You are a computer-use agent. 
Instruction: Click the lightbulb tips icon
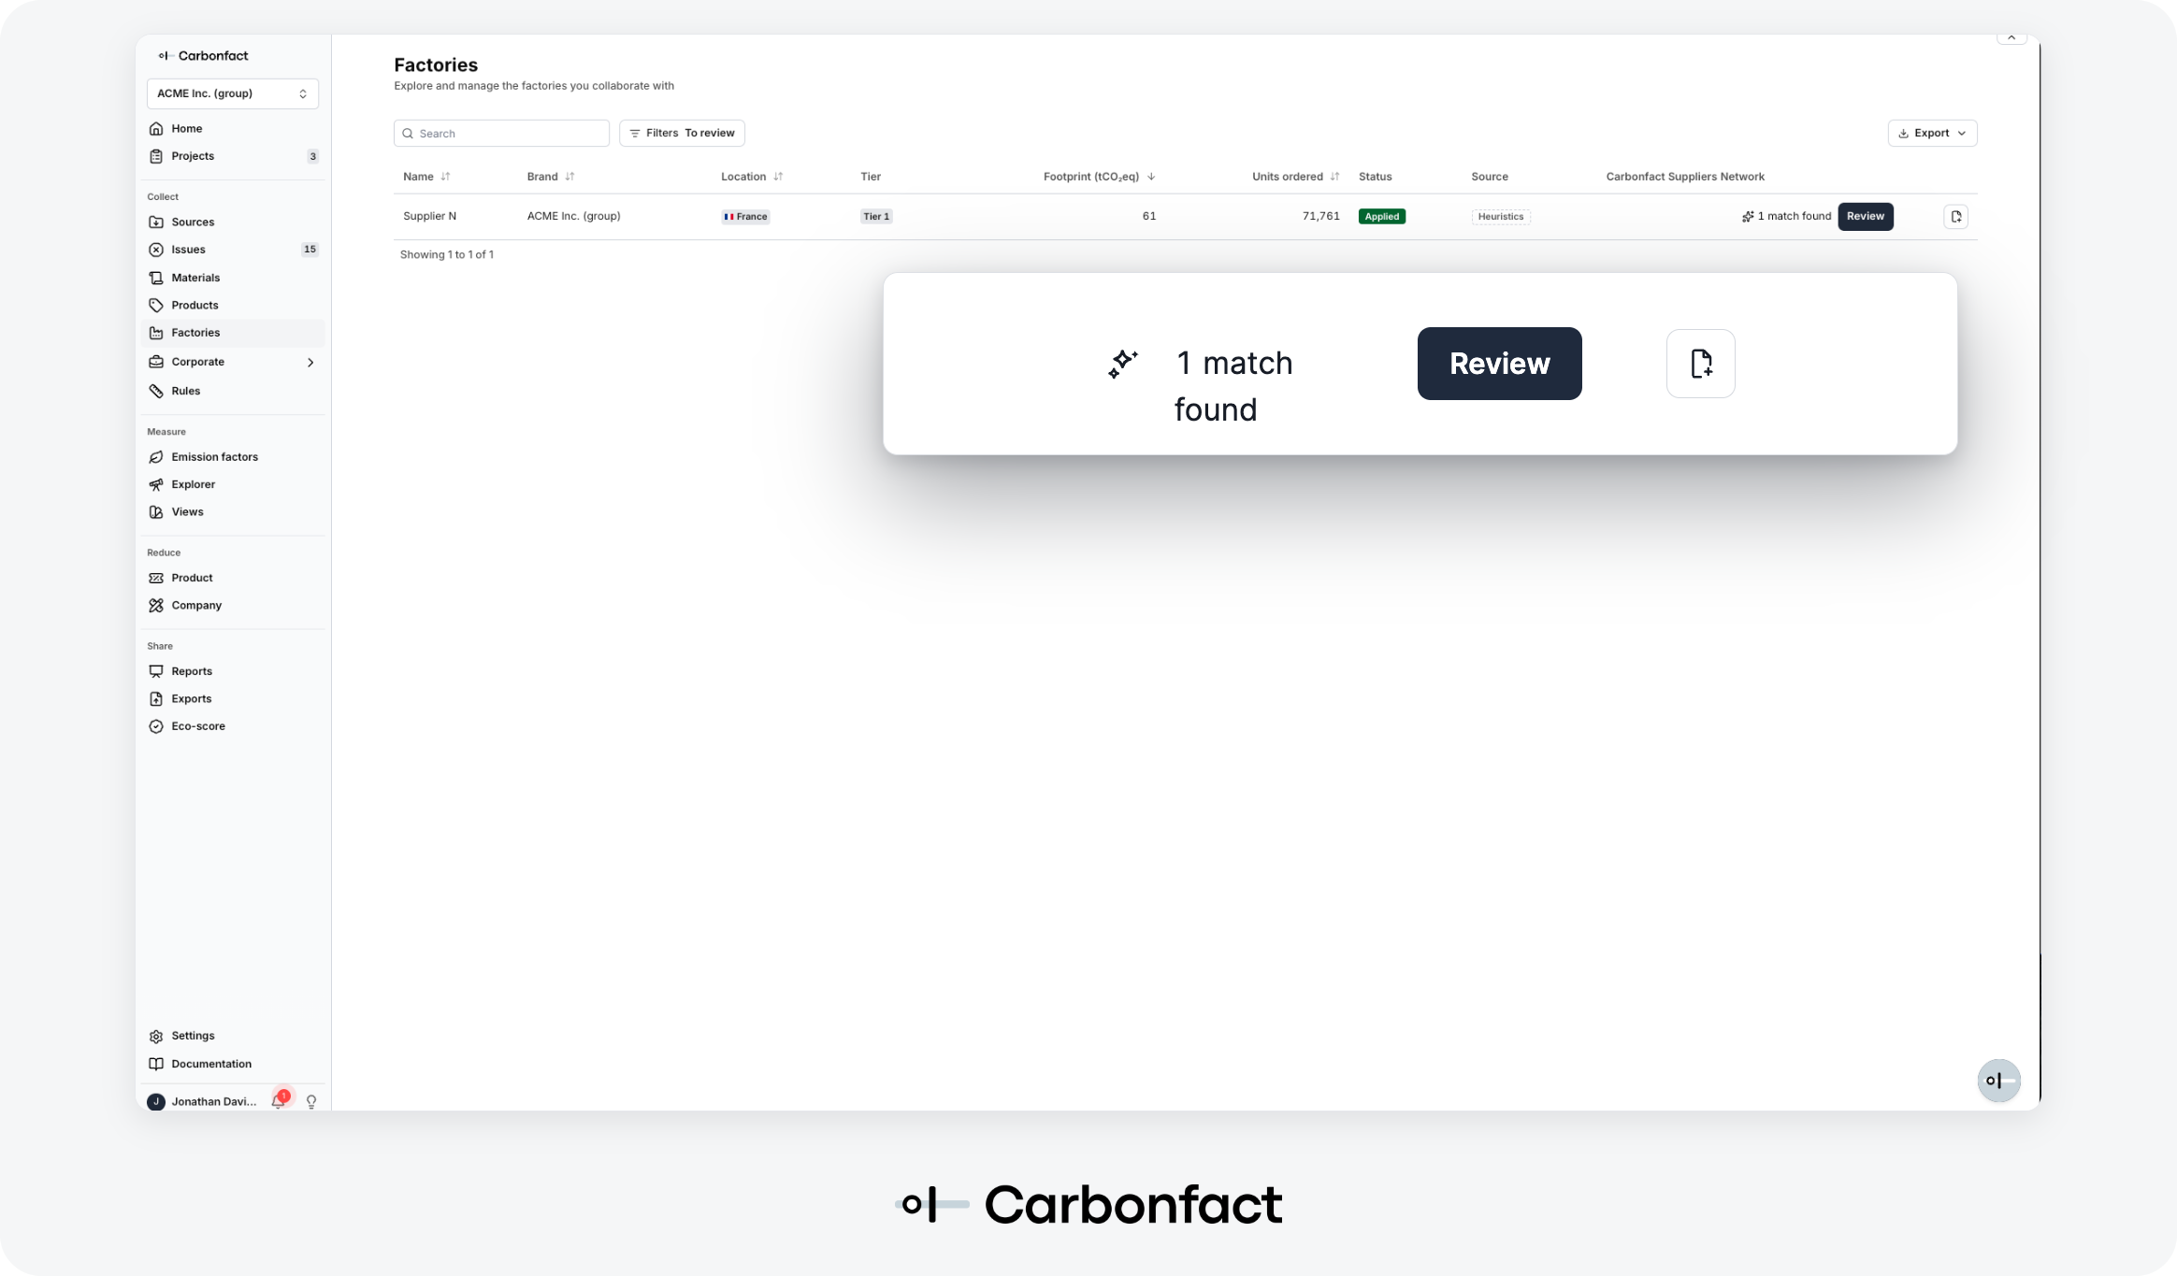tap(311, 1102)
